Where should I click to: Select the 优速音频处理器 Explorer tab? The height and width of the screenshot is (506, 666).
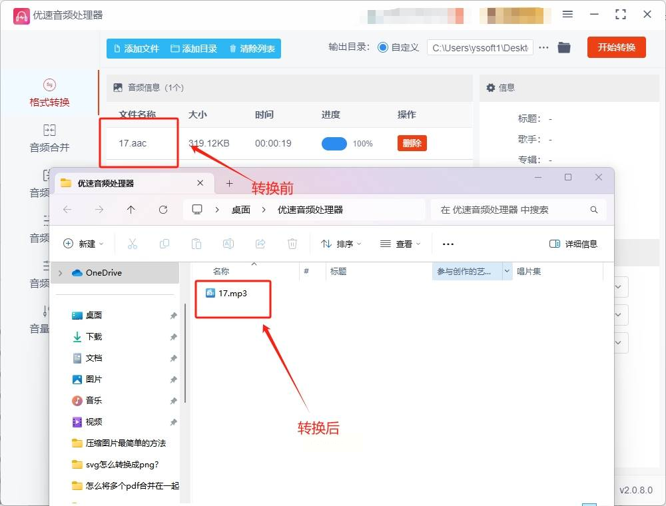pos(133,183)
